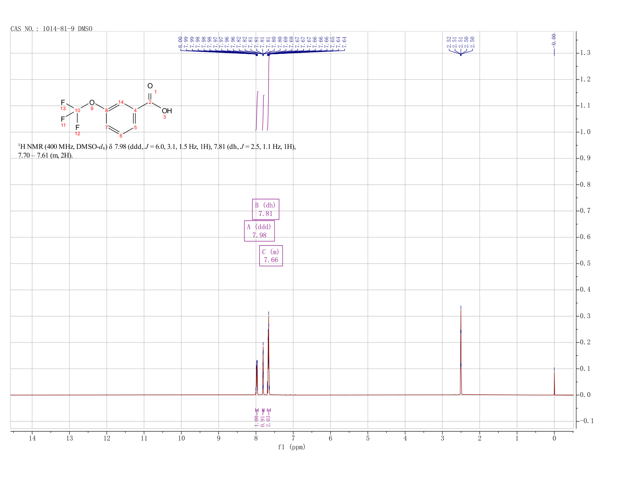This screenshot has width=625, height=483.
Task: Select tick label 10 on ppm axis
Action: tap(181, 438)
